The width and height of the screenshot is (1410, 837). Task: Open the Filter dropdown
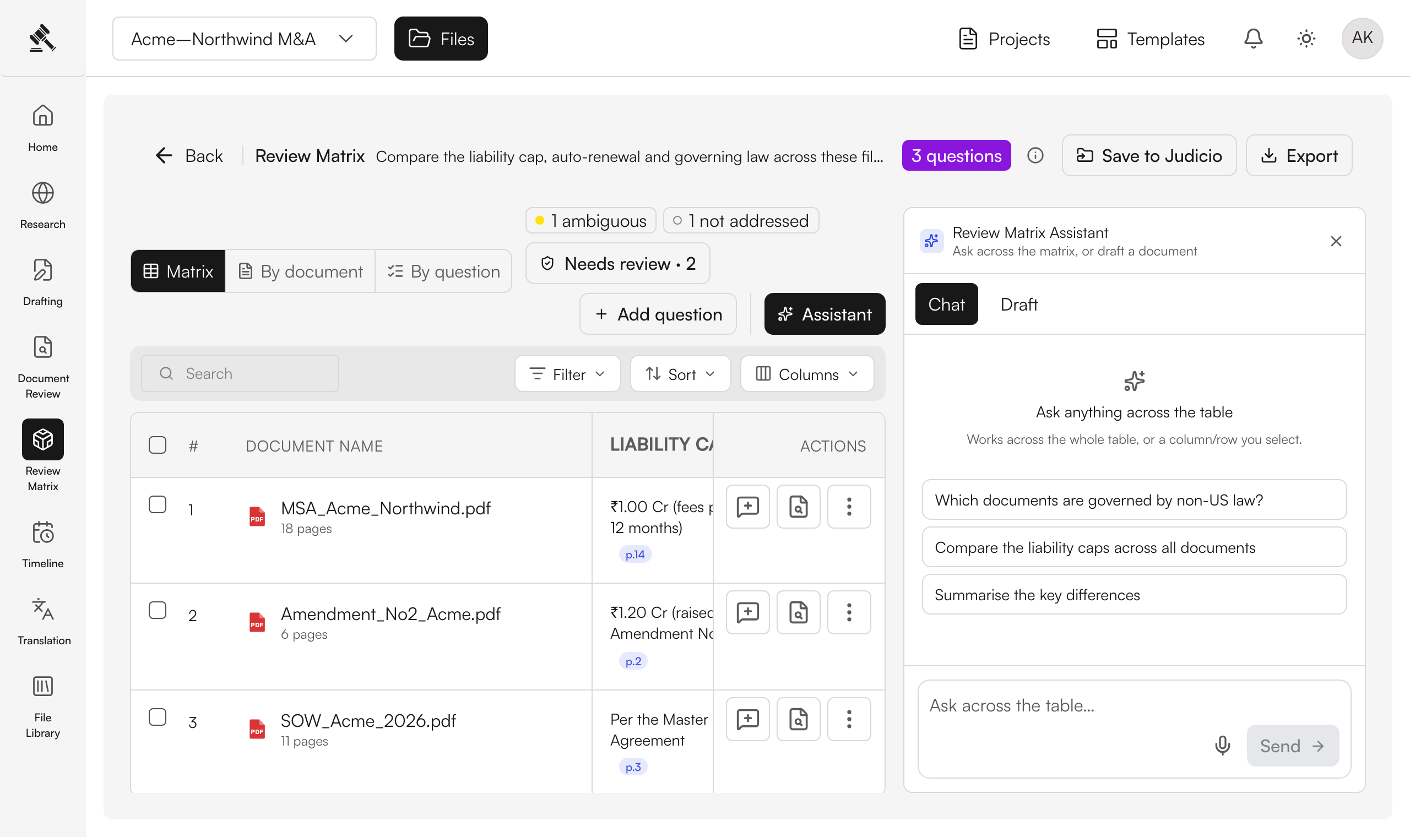click(567, 374)
